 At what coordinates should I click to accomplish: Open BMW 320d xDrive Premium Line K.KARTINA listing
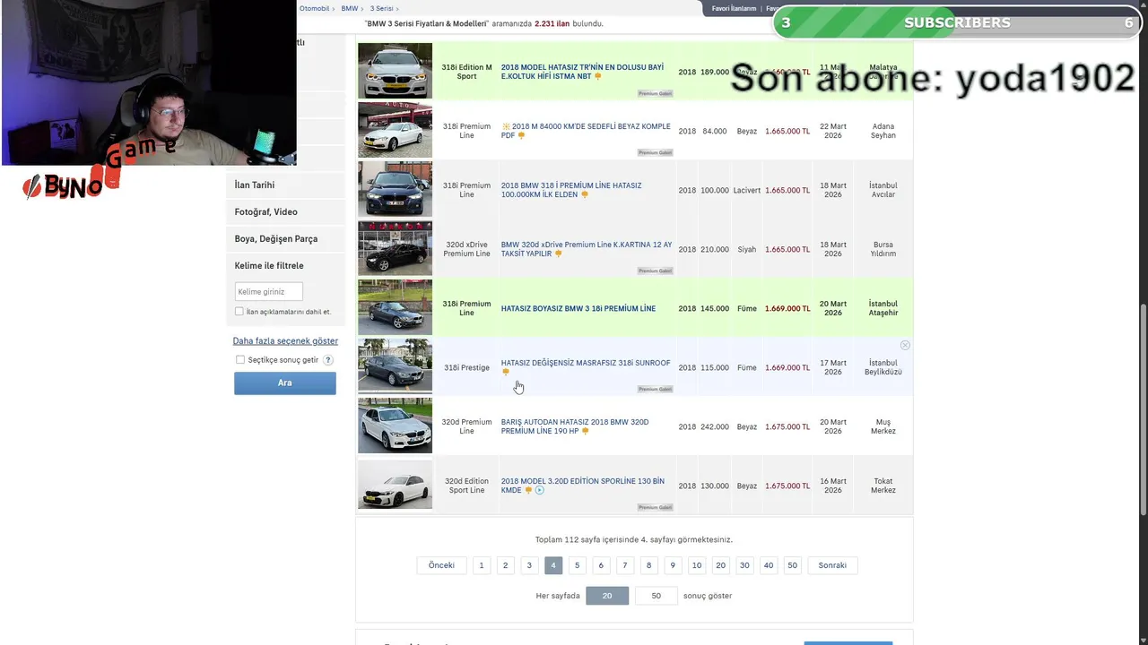587,249
